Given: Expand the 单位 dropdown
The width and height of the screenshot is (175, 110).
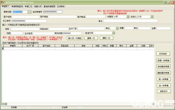Looking at the screenshot, I should click(117, 28).
